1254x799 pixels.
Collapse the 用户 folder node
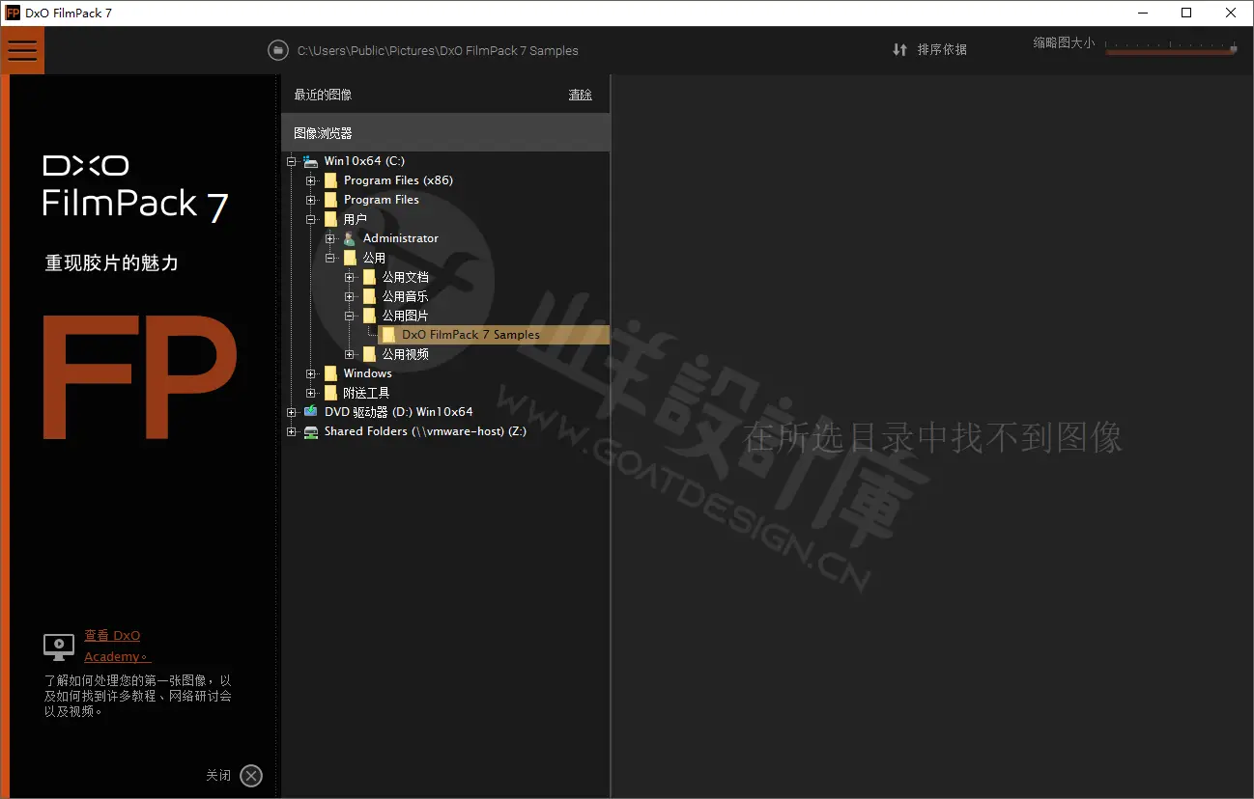click(311, 219)
